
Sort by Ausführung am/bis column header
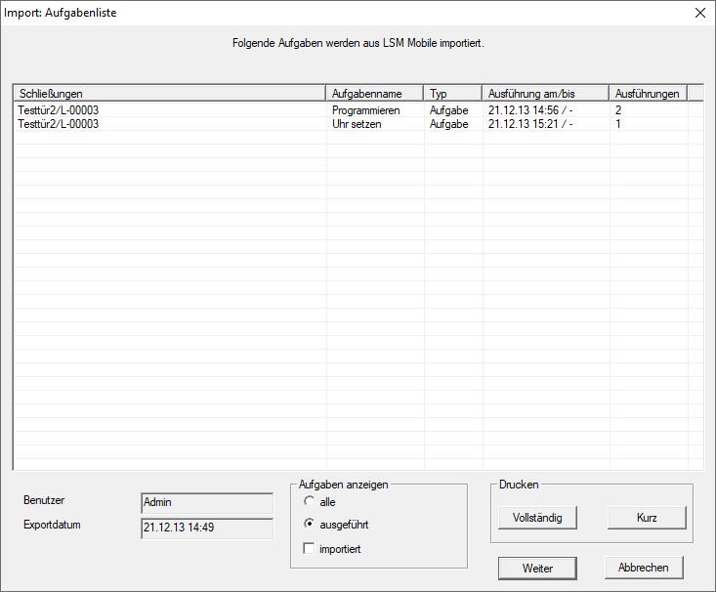(544, 94)
